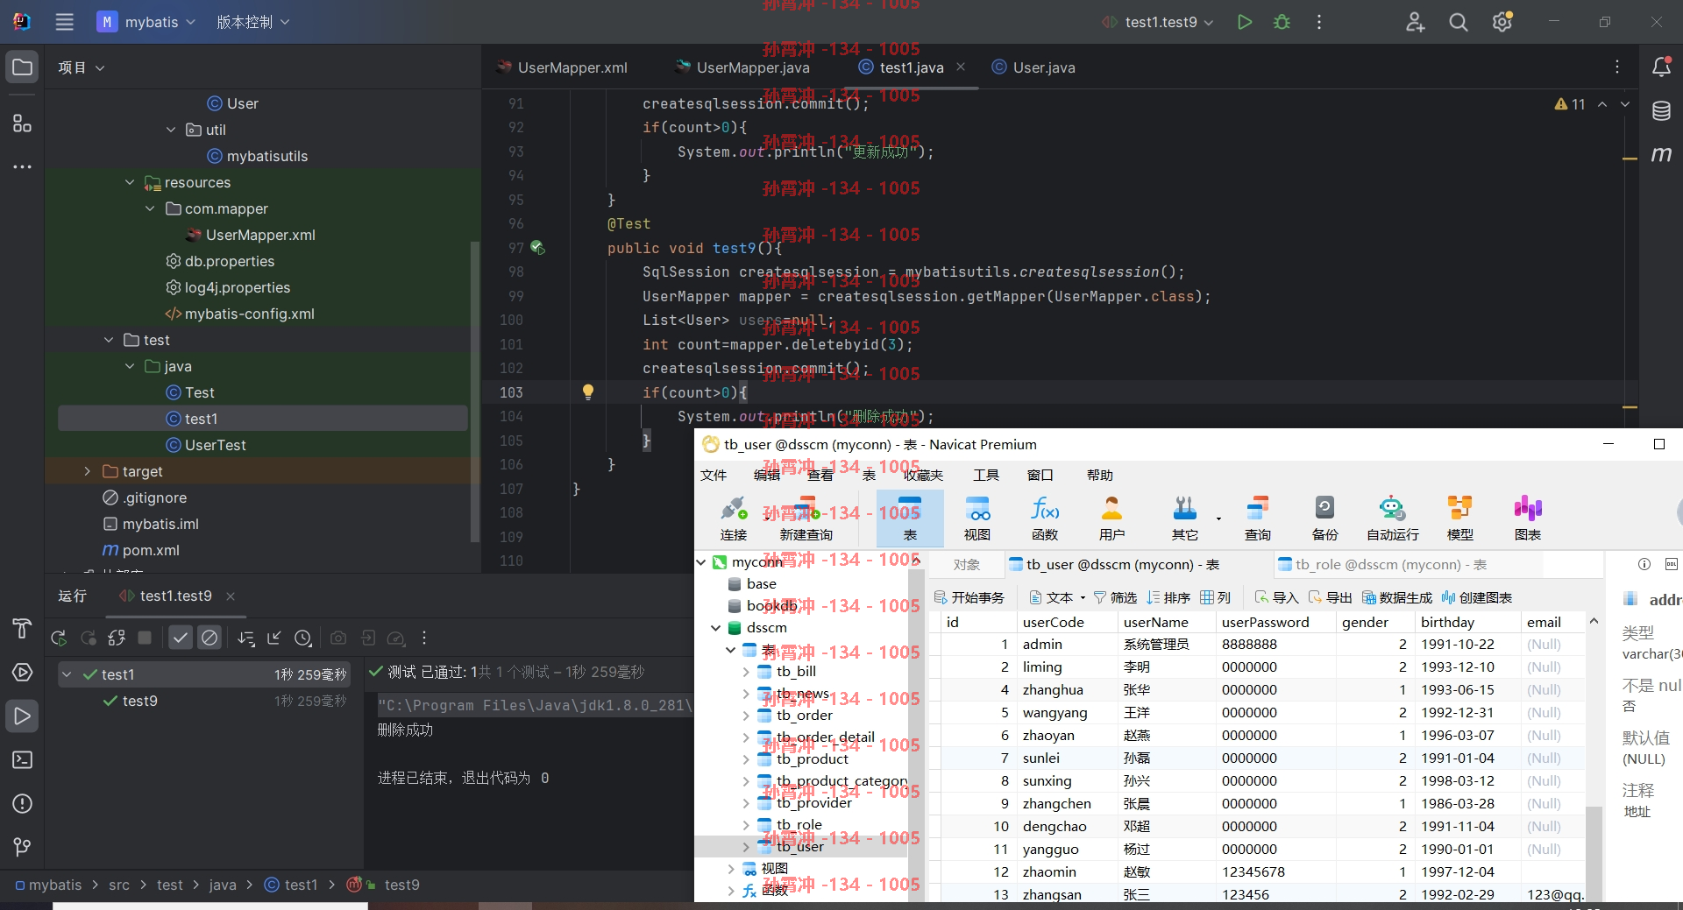The height and width of the screenshot is (910, 1683).
Task: Toggle show ignored tests filter
Action: 209,638
